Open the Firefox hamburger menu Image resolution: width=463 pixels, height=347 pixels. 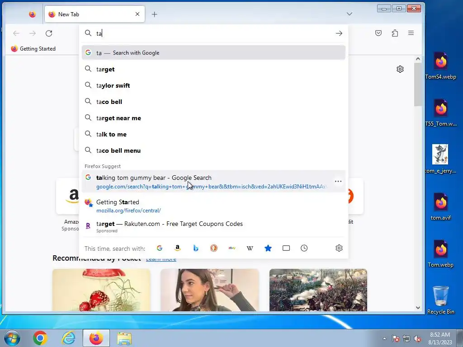(x=411, y=33)
